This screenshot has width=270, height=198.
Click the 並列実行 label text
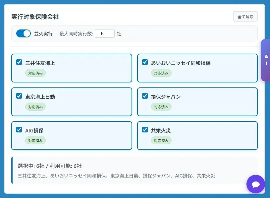click(x=43, y=33)
